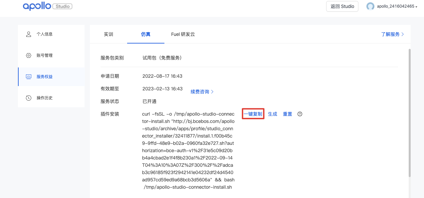Switch to the 实训 tab

click(x=108, y=34)
